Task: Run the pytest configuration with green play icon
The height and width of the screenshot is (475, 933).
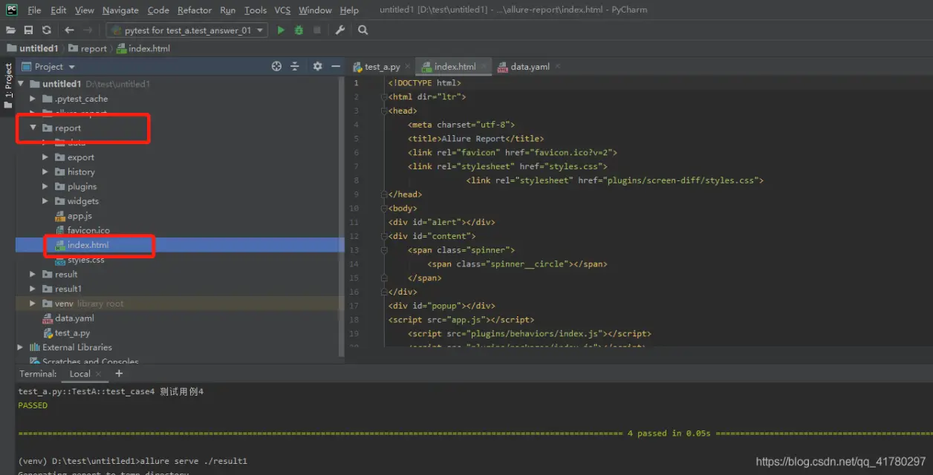Action: click(281, 30)
